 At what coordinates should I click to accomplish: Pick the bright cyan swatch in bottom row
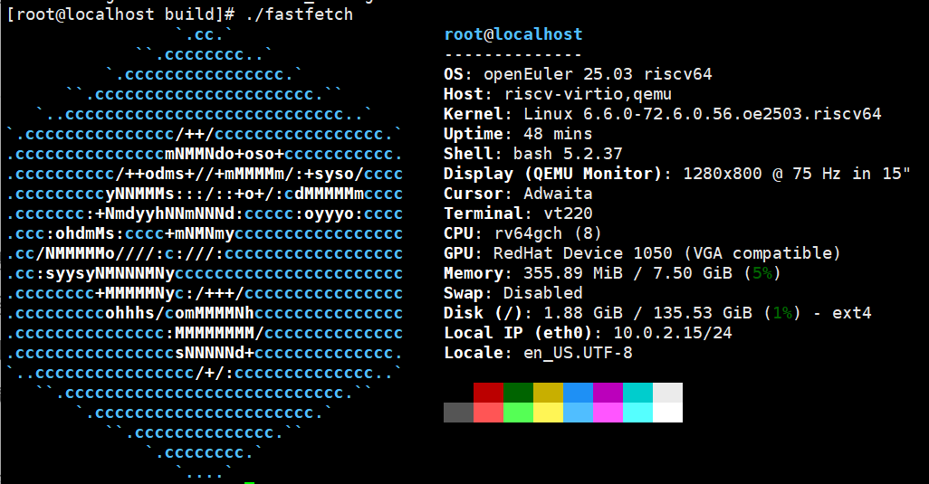tap(637, 413)
